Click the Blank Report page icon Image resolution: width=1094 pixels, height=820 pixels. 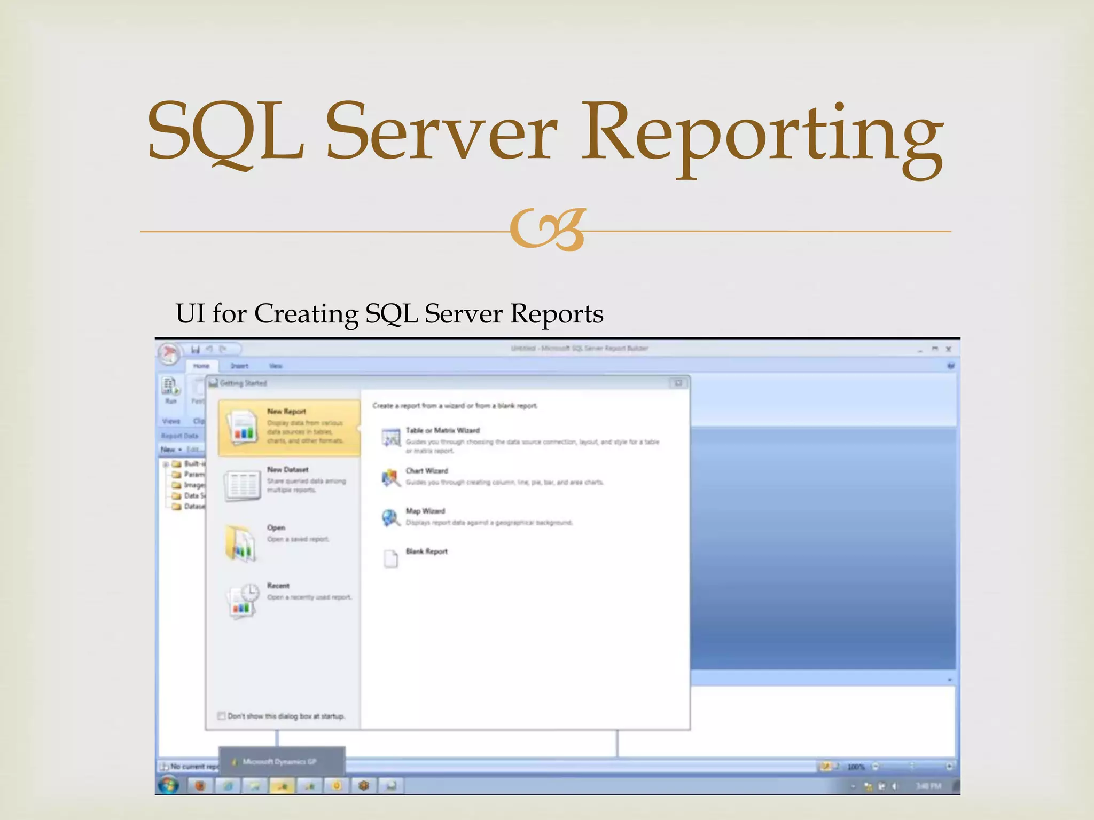click(391, 558)
